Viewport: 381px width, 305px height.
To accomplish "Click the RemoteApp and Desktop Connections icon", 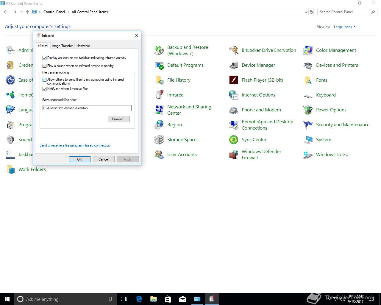I will tap(234, 125).
